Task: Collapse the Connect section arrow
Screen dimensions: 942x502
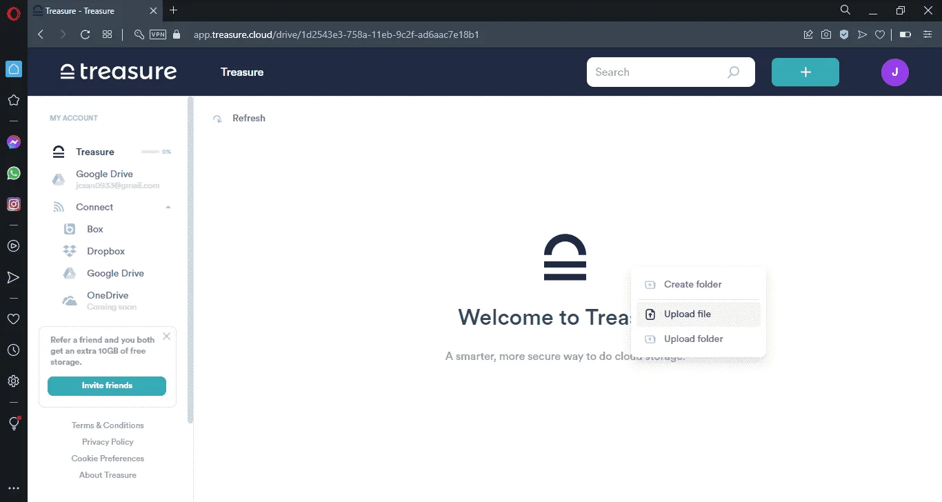Action: tap(168, 207)
